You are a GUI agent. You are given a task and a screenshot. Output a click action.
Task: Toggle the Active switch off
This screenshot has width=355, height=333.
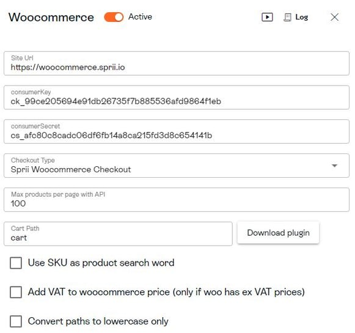(x=114, y=17)
